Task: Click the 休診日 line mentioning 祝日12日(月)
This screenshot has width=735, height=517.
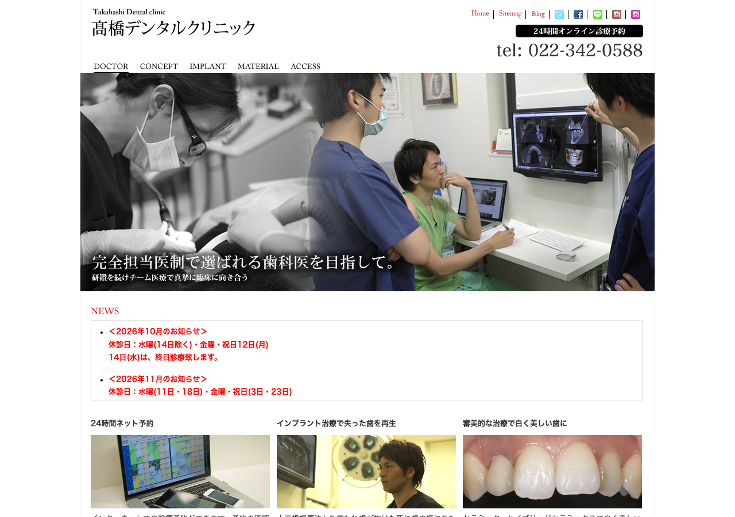Action: coord(188,345)
